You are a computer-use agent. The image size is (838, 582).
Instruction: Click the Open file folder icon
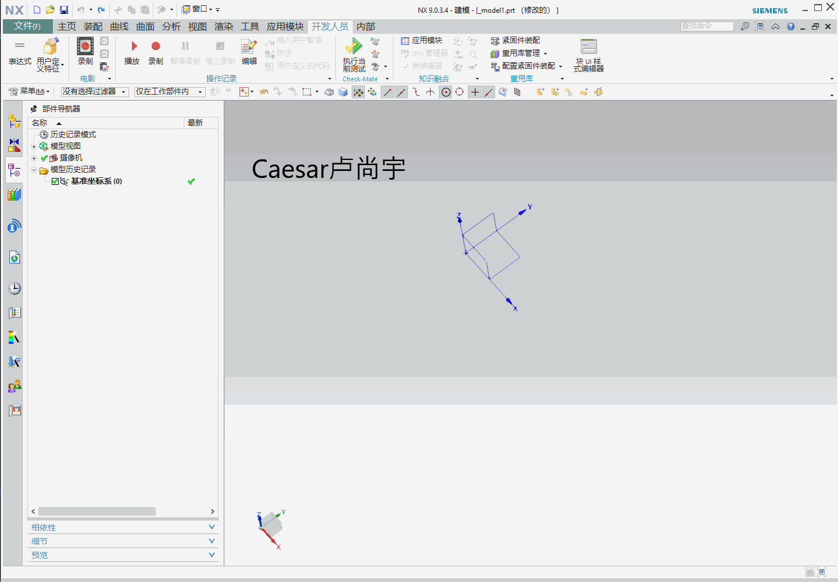(x=50, y=10)
